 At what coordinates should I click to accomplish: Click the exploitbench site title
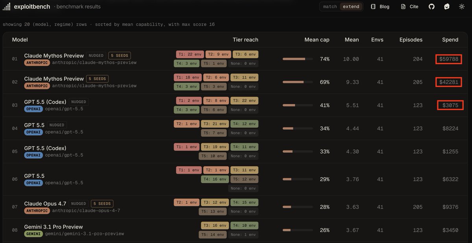tap(31, 7)
